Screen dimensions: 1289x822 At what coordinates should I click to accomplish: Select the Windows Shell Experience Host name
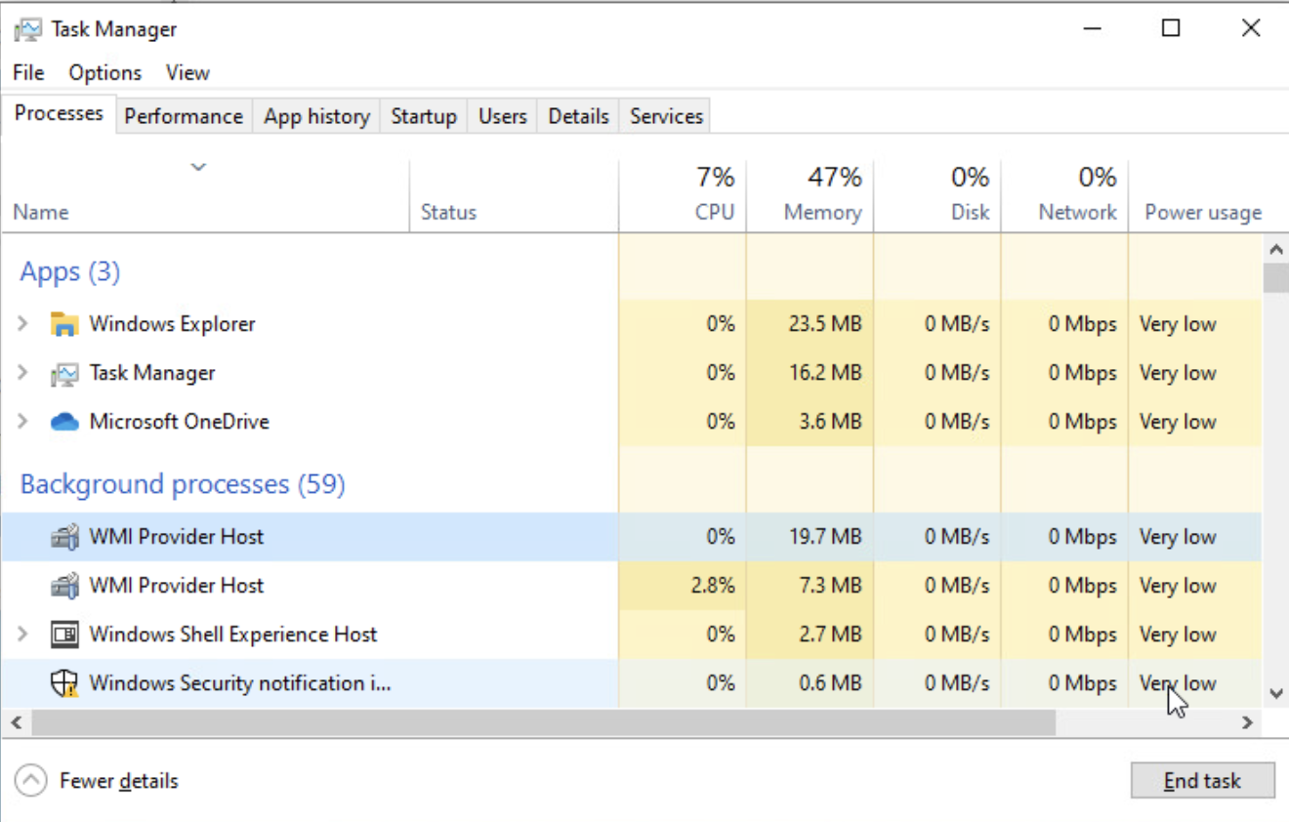232,635
